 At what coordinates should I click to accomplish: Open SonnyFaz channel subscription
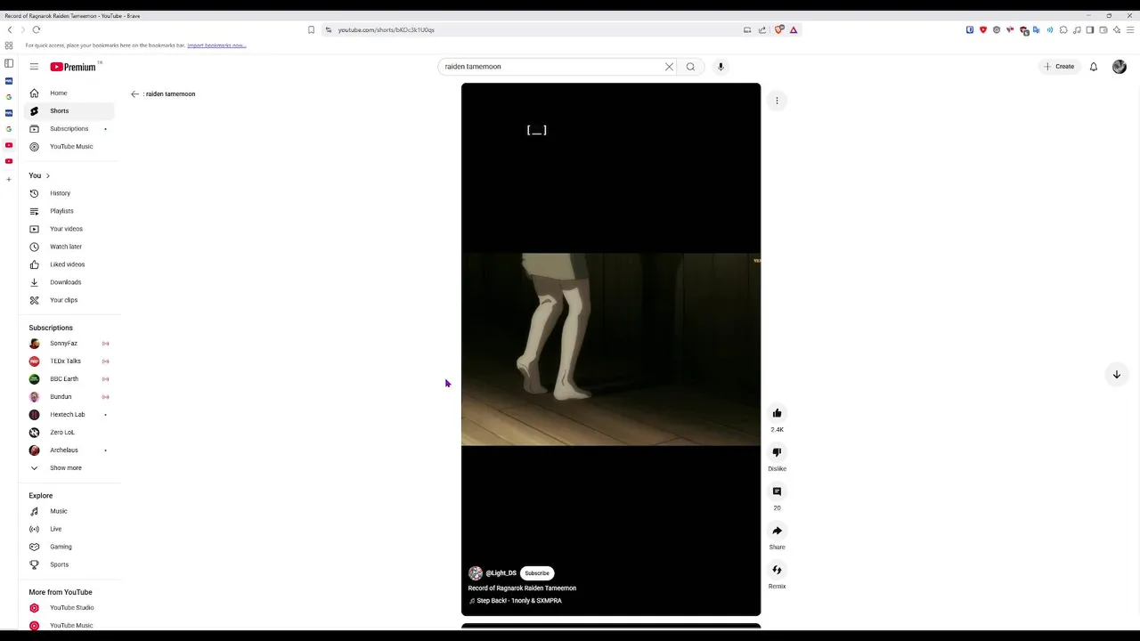(69, 343)
